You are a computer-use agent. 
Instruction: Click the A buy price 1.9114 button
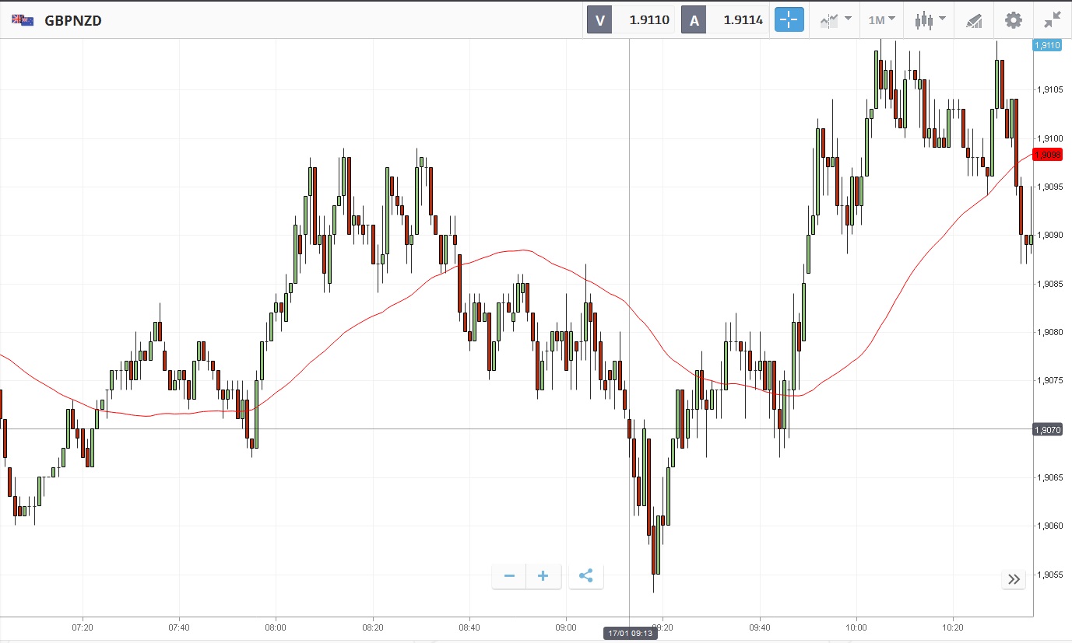[725, 20]
